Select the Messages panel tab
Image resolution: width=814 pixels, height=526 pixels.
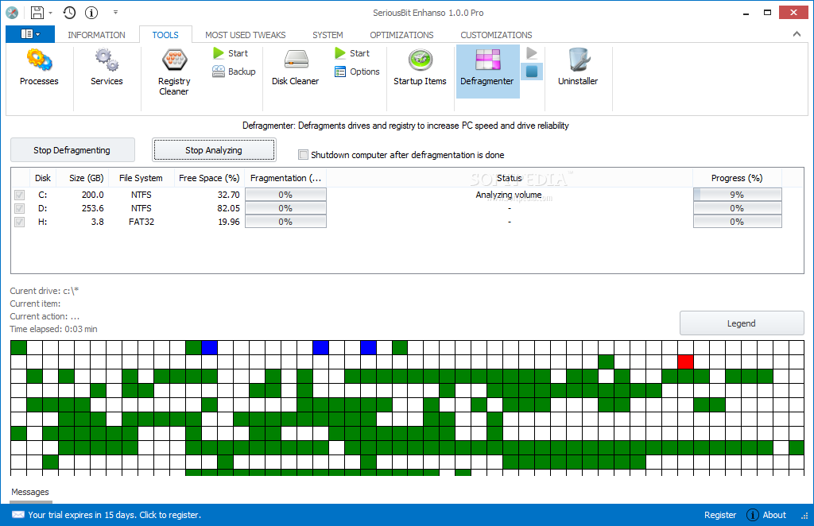(30, 493)
